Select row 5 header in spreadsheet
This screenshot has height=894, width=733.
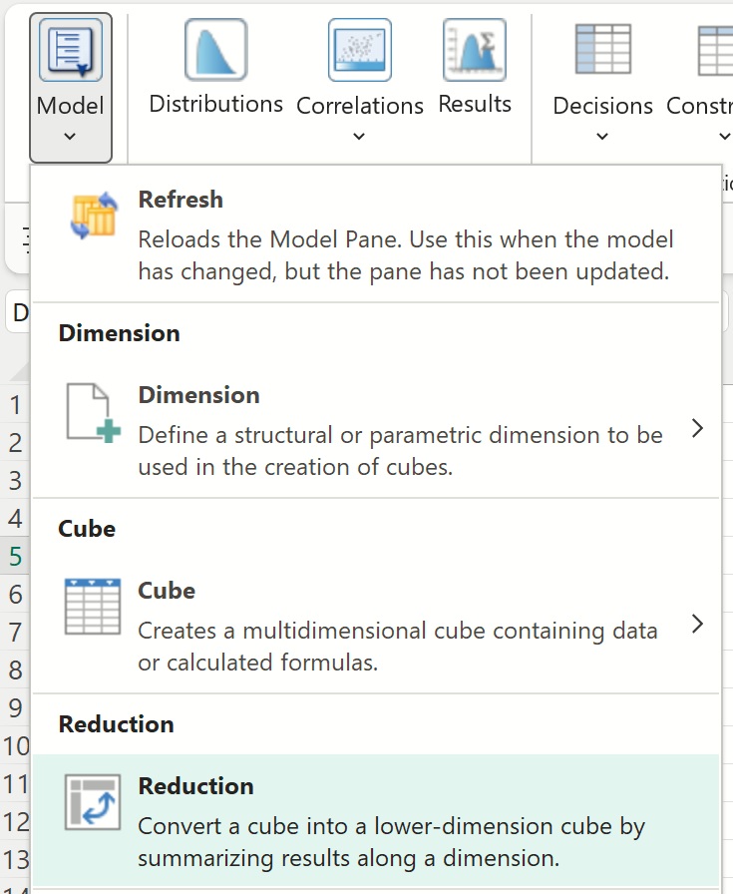[15, 556]
